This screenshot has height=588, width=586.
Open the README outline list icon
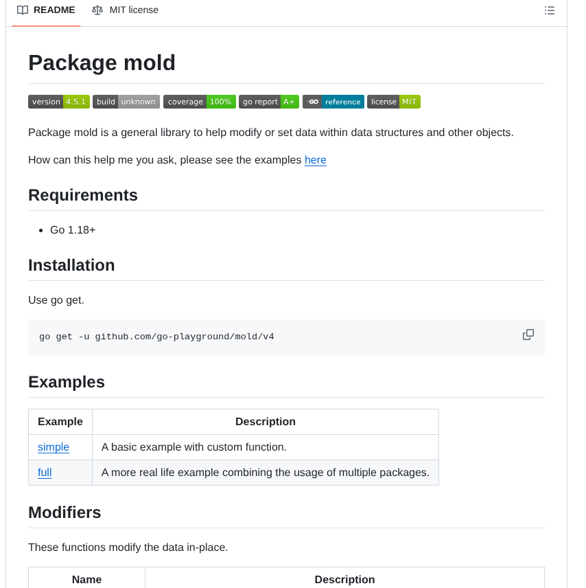tap(549, 10)
